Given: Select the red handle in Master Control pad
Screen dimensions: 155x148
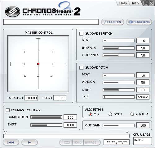Looking at the screenshot, I should point(38,64).
